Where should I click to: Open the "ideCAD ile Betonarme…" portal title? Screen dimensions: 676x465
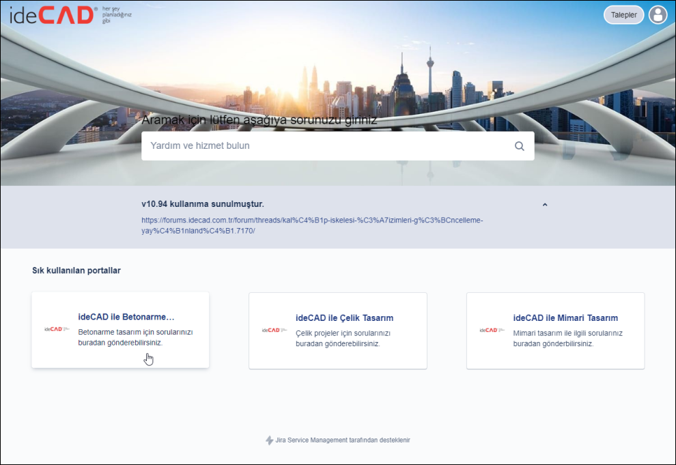(126, 318)
